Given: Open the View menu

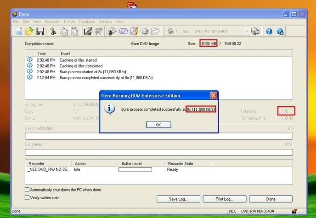Looking at the screenshot, I should coord(37,22).
